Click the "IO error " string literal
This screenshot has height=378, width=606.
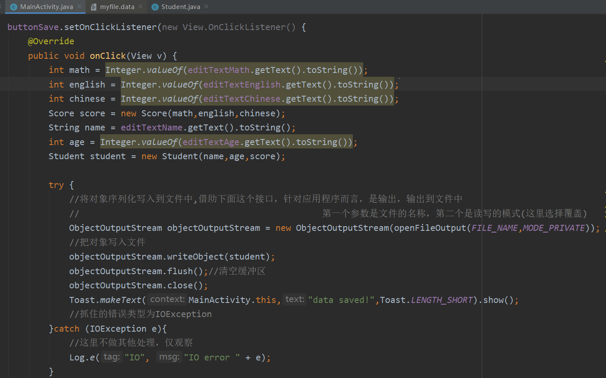[x=212, y=357]
